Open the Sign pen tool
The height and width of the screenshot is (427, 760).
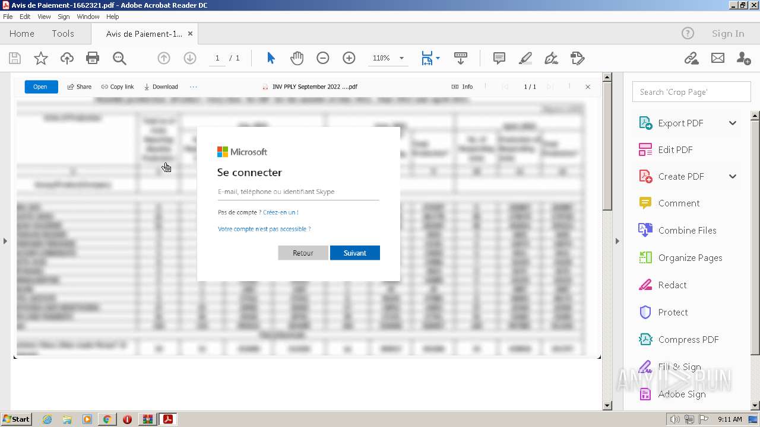[552, 58]
